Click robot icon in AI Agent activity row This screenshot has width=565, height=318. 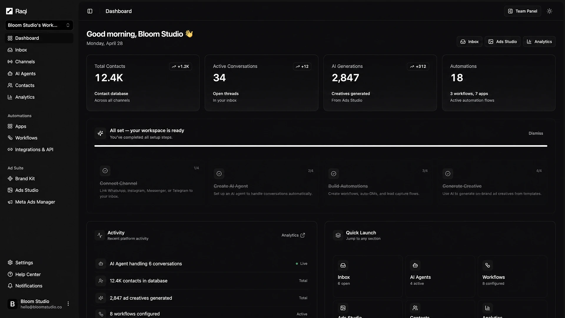pos(101,264)
